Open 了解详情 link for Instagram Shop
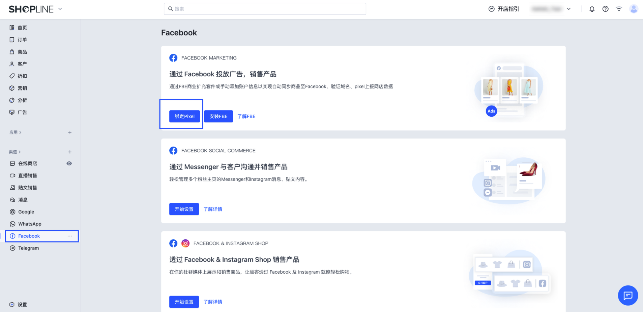Image resolution: width=643 pixels, height=312 pixels. point(213,302)
